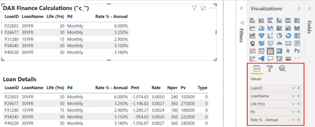
Task: Expand the Filters pane chevron
Action: [242, 8]
